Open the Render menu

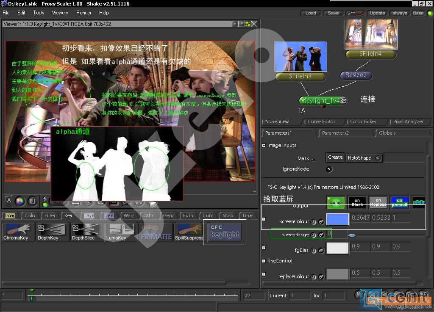coord(83,13)
